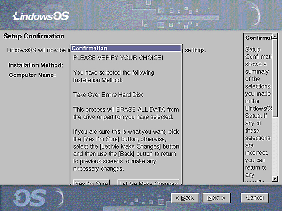Click the help panel scrollbar thumb
Viewport: 282px width, 211px height.
[275, 78]
